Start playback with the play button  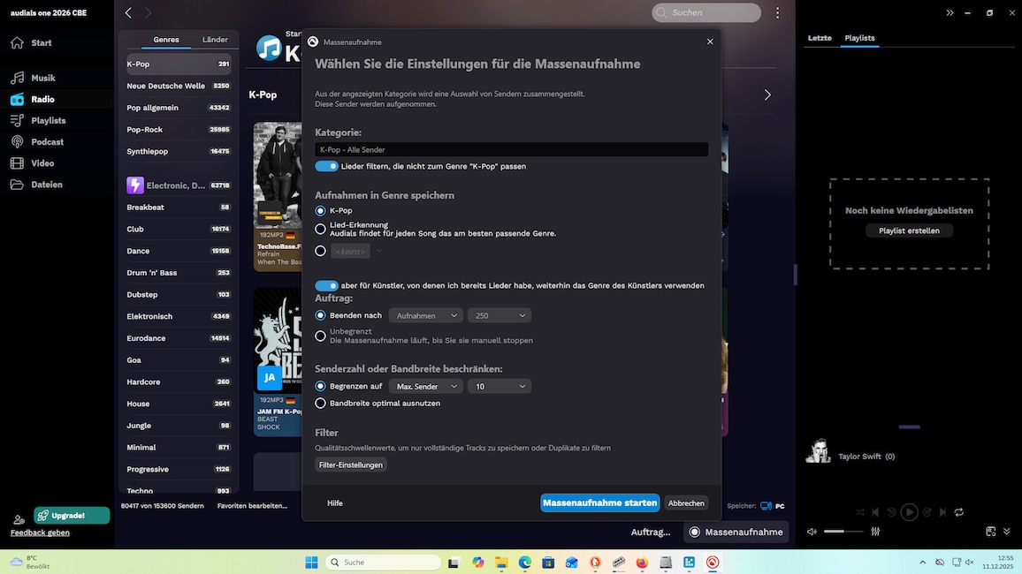click(909, 512)
